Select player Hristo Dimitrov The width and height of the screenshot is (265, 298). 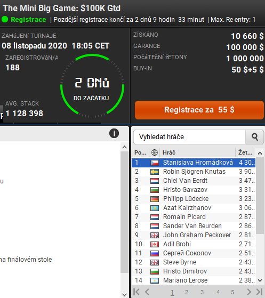click(194, 271)
